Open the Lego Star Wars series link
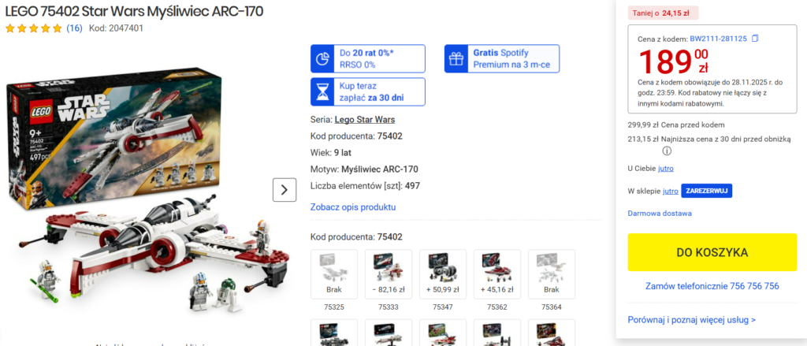 tap(365, 120)
